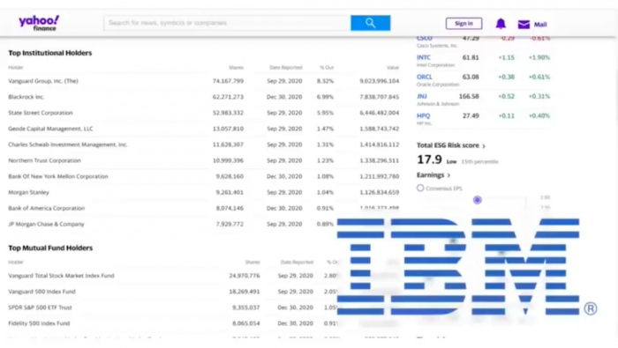This screenshot has height=348, width=618.
Task: Open the JNJ ticker link
Action: click(x=421, y=96)
